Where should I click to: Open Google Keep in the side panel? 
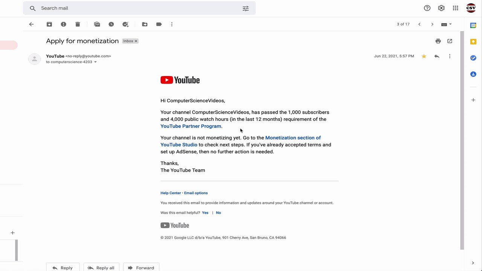473,42
